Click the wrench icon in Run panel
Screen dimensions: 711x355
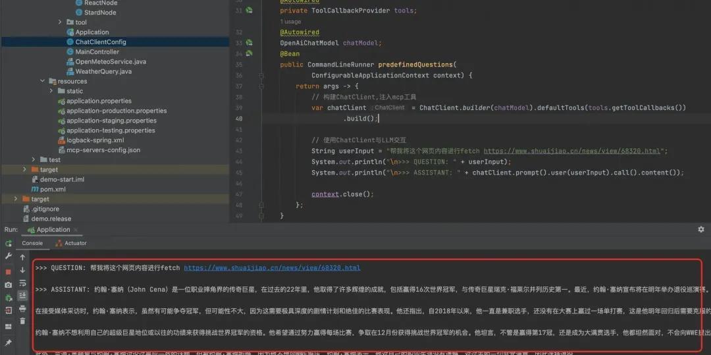click(9, 256)
